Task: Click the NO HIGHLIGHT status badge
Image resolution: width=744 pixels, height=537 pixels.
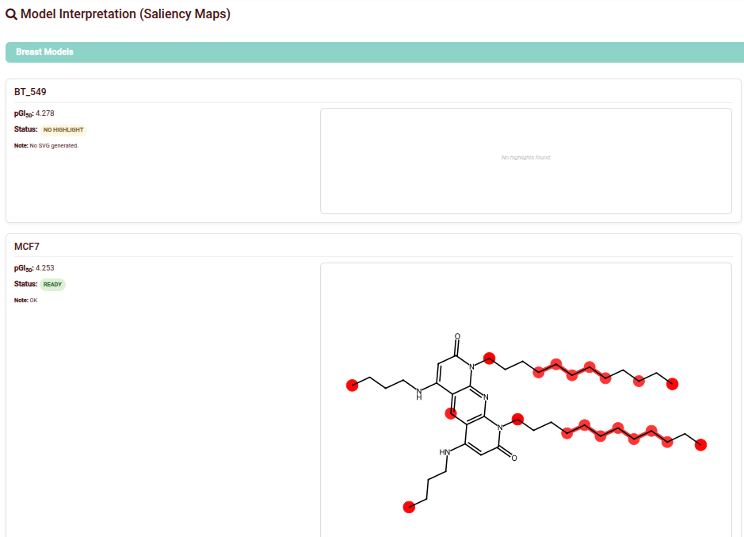Action: (x=63, y=129)
